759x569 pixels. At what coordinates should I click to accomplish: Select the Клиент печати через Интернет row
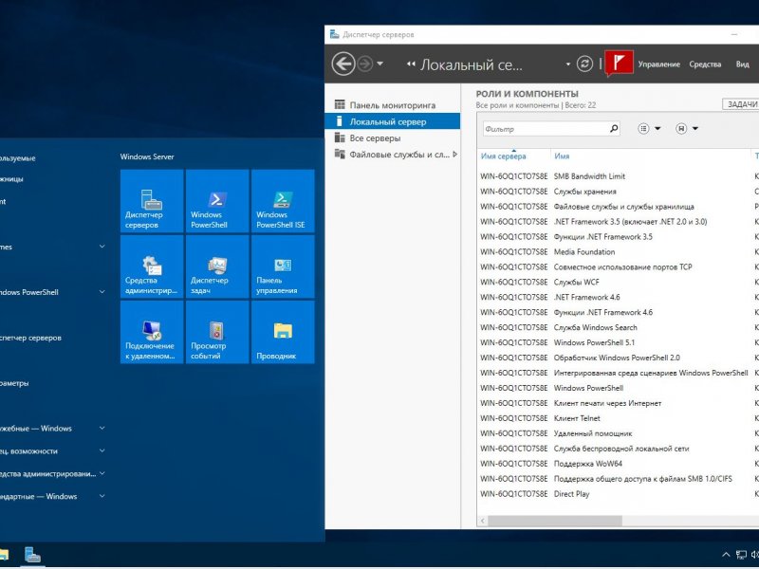[x=618, y=402]
